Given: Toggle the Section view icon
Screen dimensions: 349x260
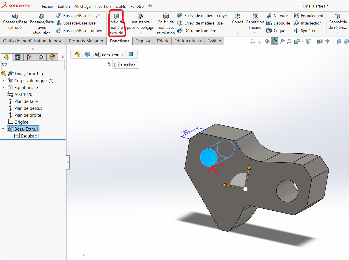Looking at the screenshot, I should pyautogui.click(x=320, y=42).
